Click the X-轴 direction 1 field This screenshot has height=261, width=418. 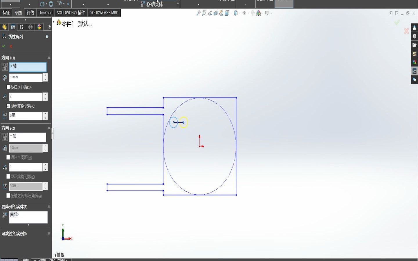click(x=28, y=67)
